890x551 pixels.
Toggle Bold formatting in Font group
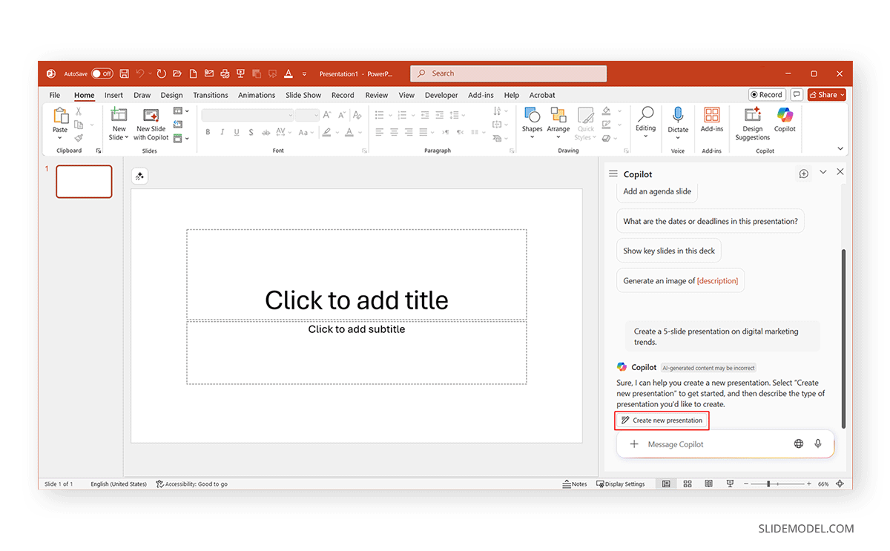click(x=208, y=133)
